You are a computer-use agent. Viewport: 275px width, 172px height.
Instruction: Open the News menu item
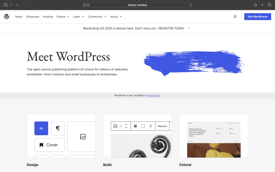19,17
